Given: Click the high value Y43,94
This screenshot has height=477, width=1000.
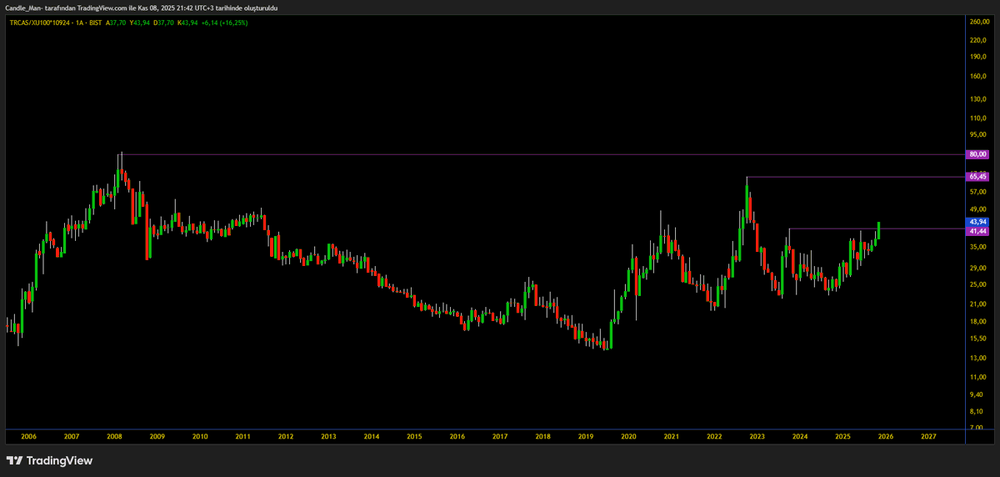Looking at the screenshot, I should coord(138,23).
